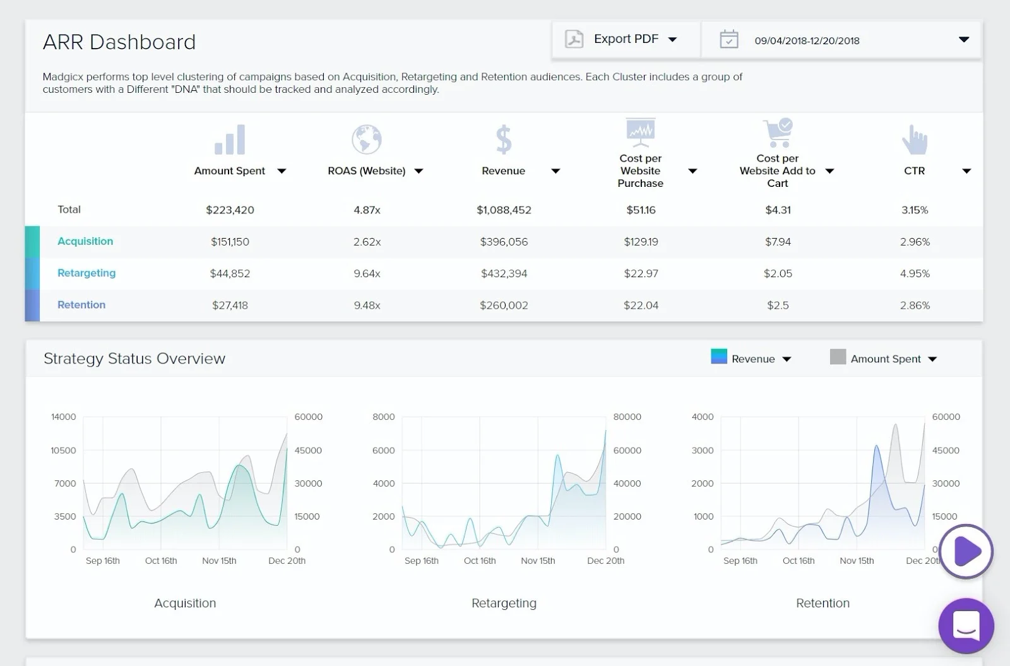Viewport: 1010px width, 666px height.
Task: Click the PDF file icon
Action: 574,39
